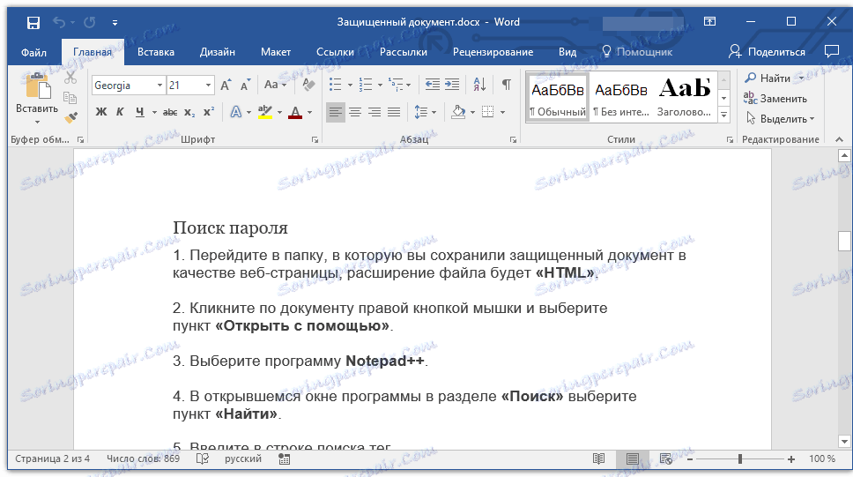Toggle superscript x² formatting
This screenshot has height=477, width=853.
[209, 112]
